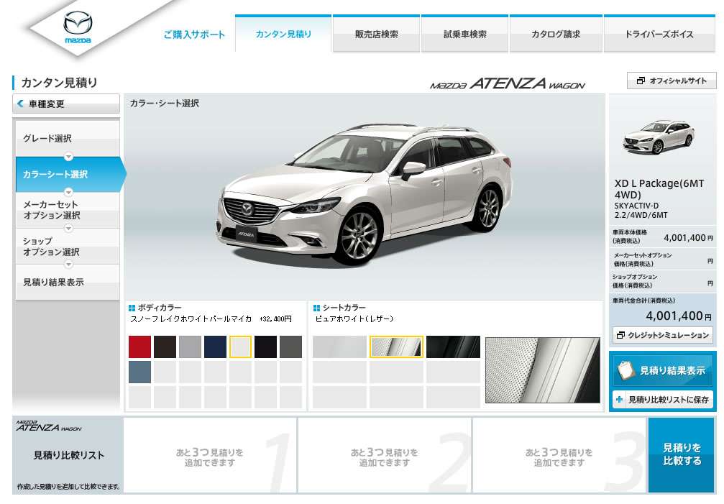Image resolution: width=724 pixels, height=504 pixels.
Task: Click the enlarged seat material preview image
Action: point(543,370)
